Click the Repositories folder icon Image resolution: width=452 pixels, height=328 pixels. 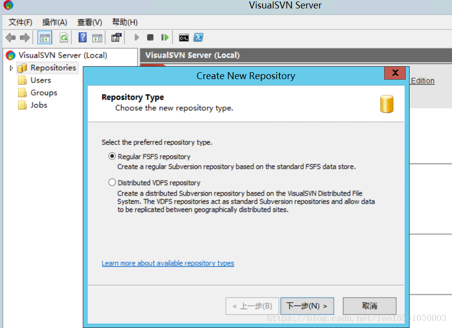pyautogui.click(x=22, y=68)
